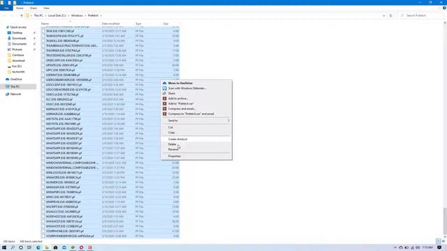Click the file icon of VLC.EXE row
Screen dimensions: 447x251
[x=43, y=99]
